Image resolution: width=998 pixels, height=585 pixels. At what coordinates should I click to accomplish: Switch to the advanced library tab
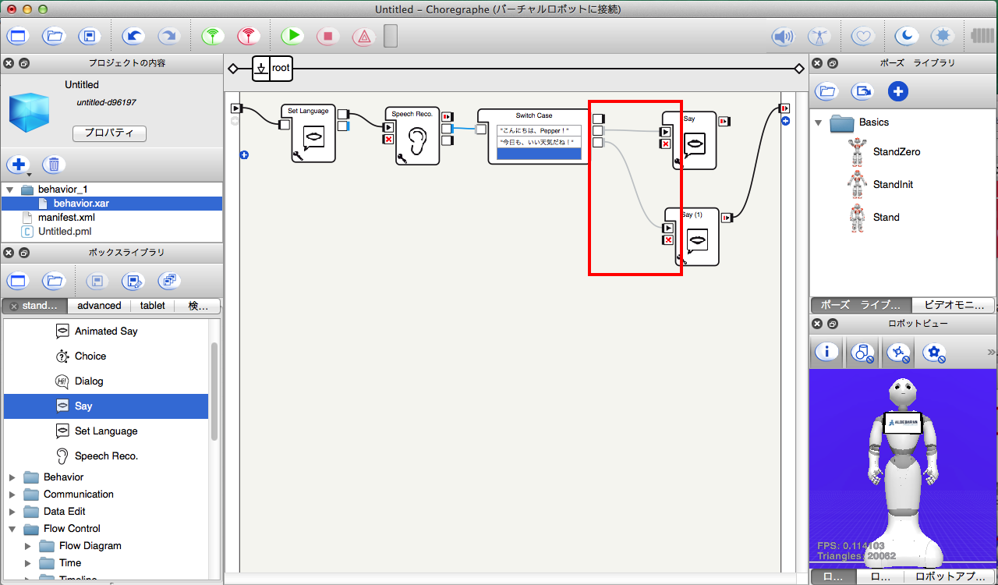(99, 306)
